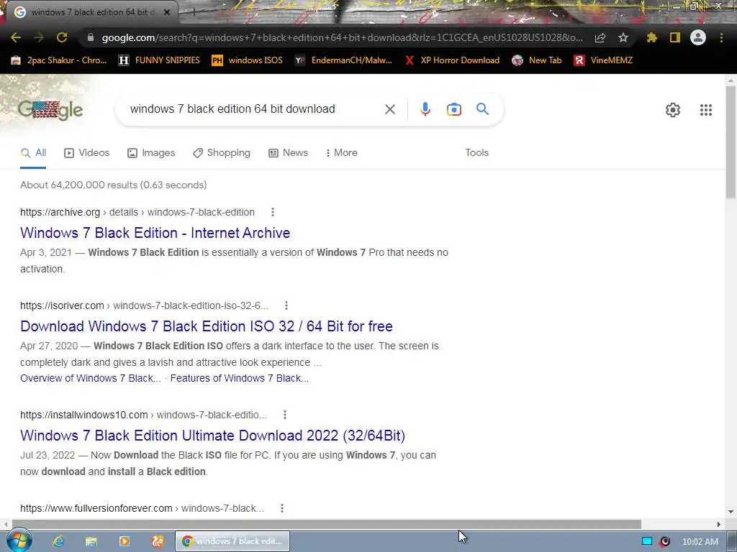Click the magnifier search button

pyautogui.click(x=483, y=109)
